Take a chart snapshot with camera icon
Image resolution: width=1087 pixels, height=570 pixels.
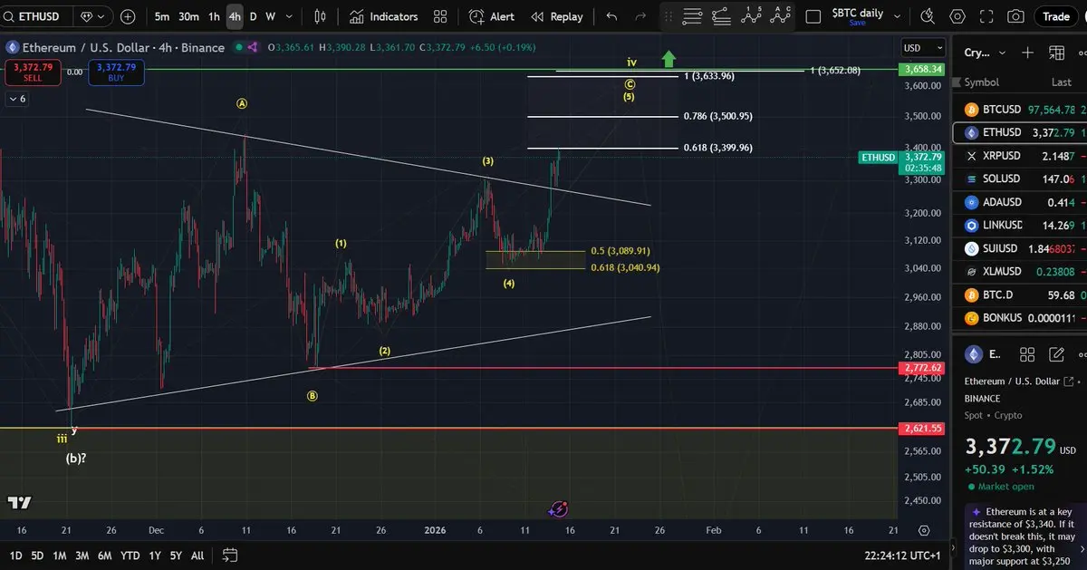click(1016, 16)
